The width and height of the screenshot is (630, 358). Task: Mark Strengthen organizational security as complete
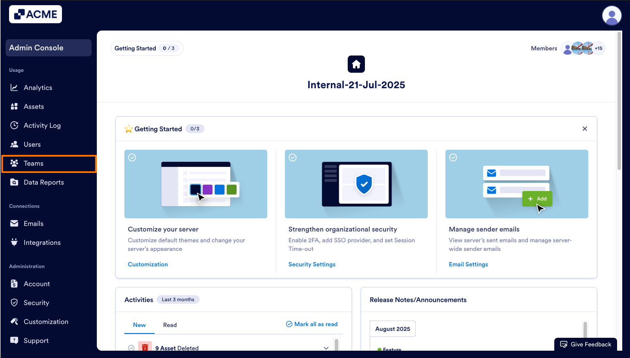pyautogui.click(x=293, y=157)
